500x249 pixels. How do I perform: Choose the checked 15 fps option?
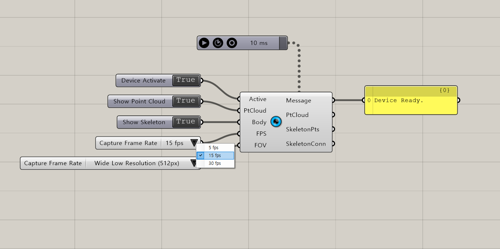tap(215, 156)
